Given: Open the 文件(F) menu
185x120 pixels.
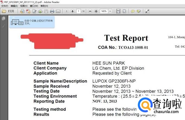Looking at the screenshot, I should pos(5,6).
